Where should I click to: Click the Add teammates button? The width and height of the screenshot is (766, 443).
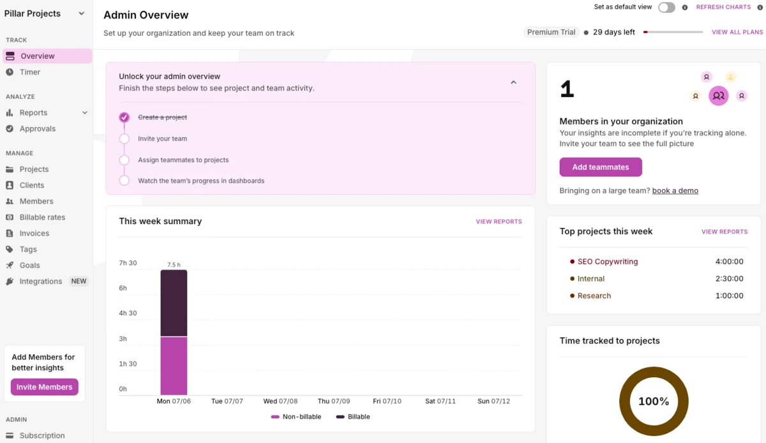[601, 167]
